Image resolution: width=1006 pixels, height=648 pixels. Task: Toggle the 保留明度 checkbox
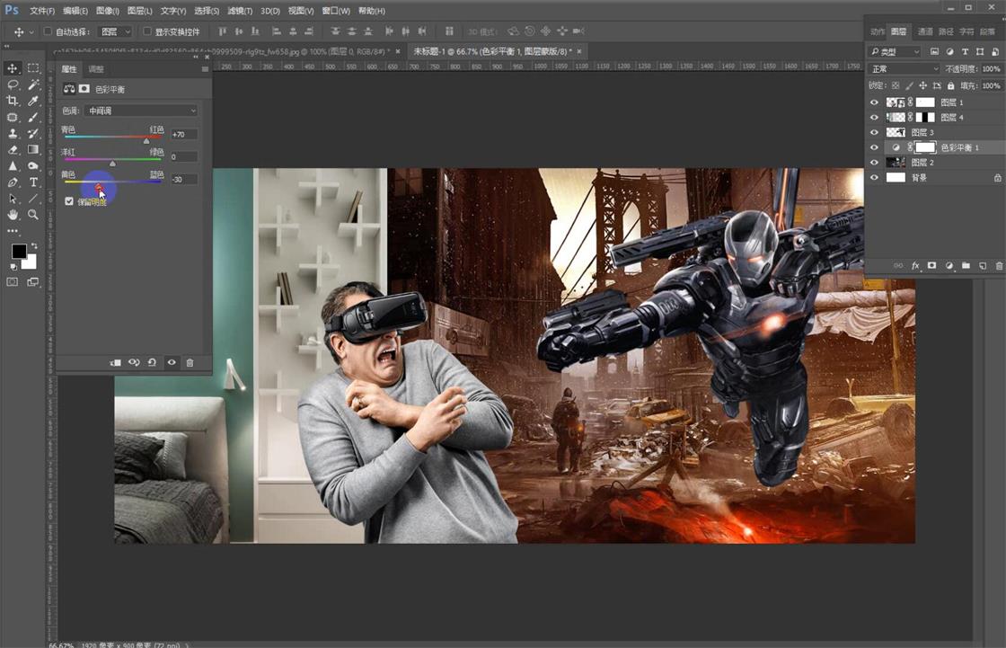[x=69, y=201]
